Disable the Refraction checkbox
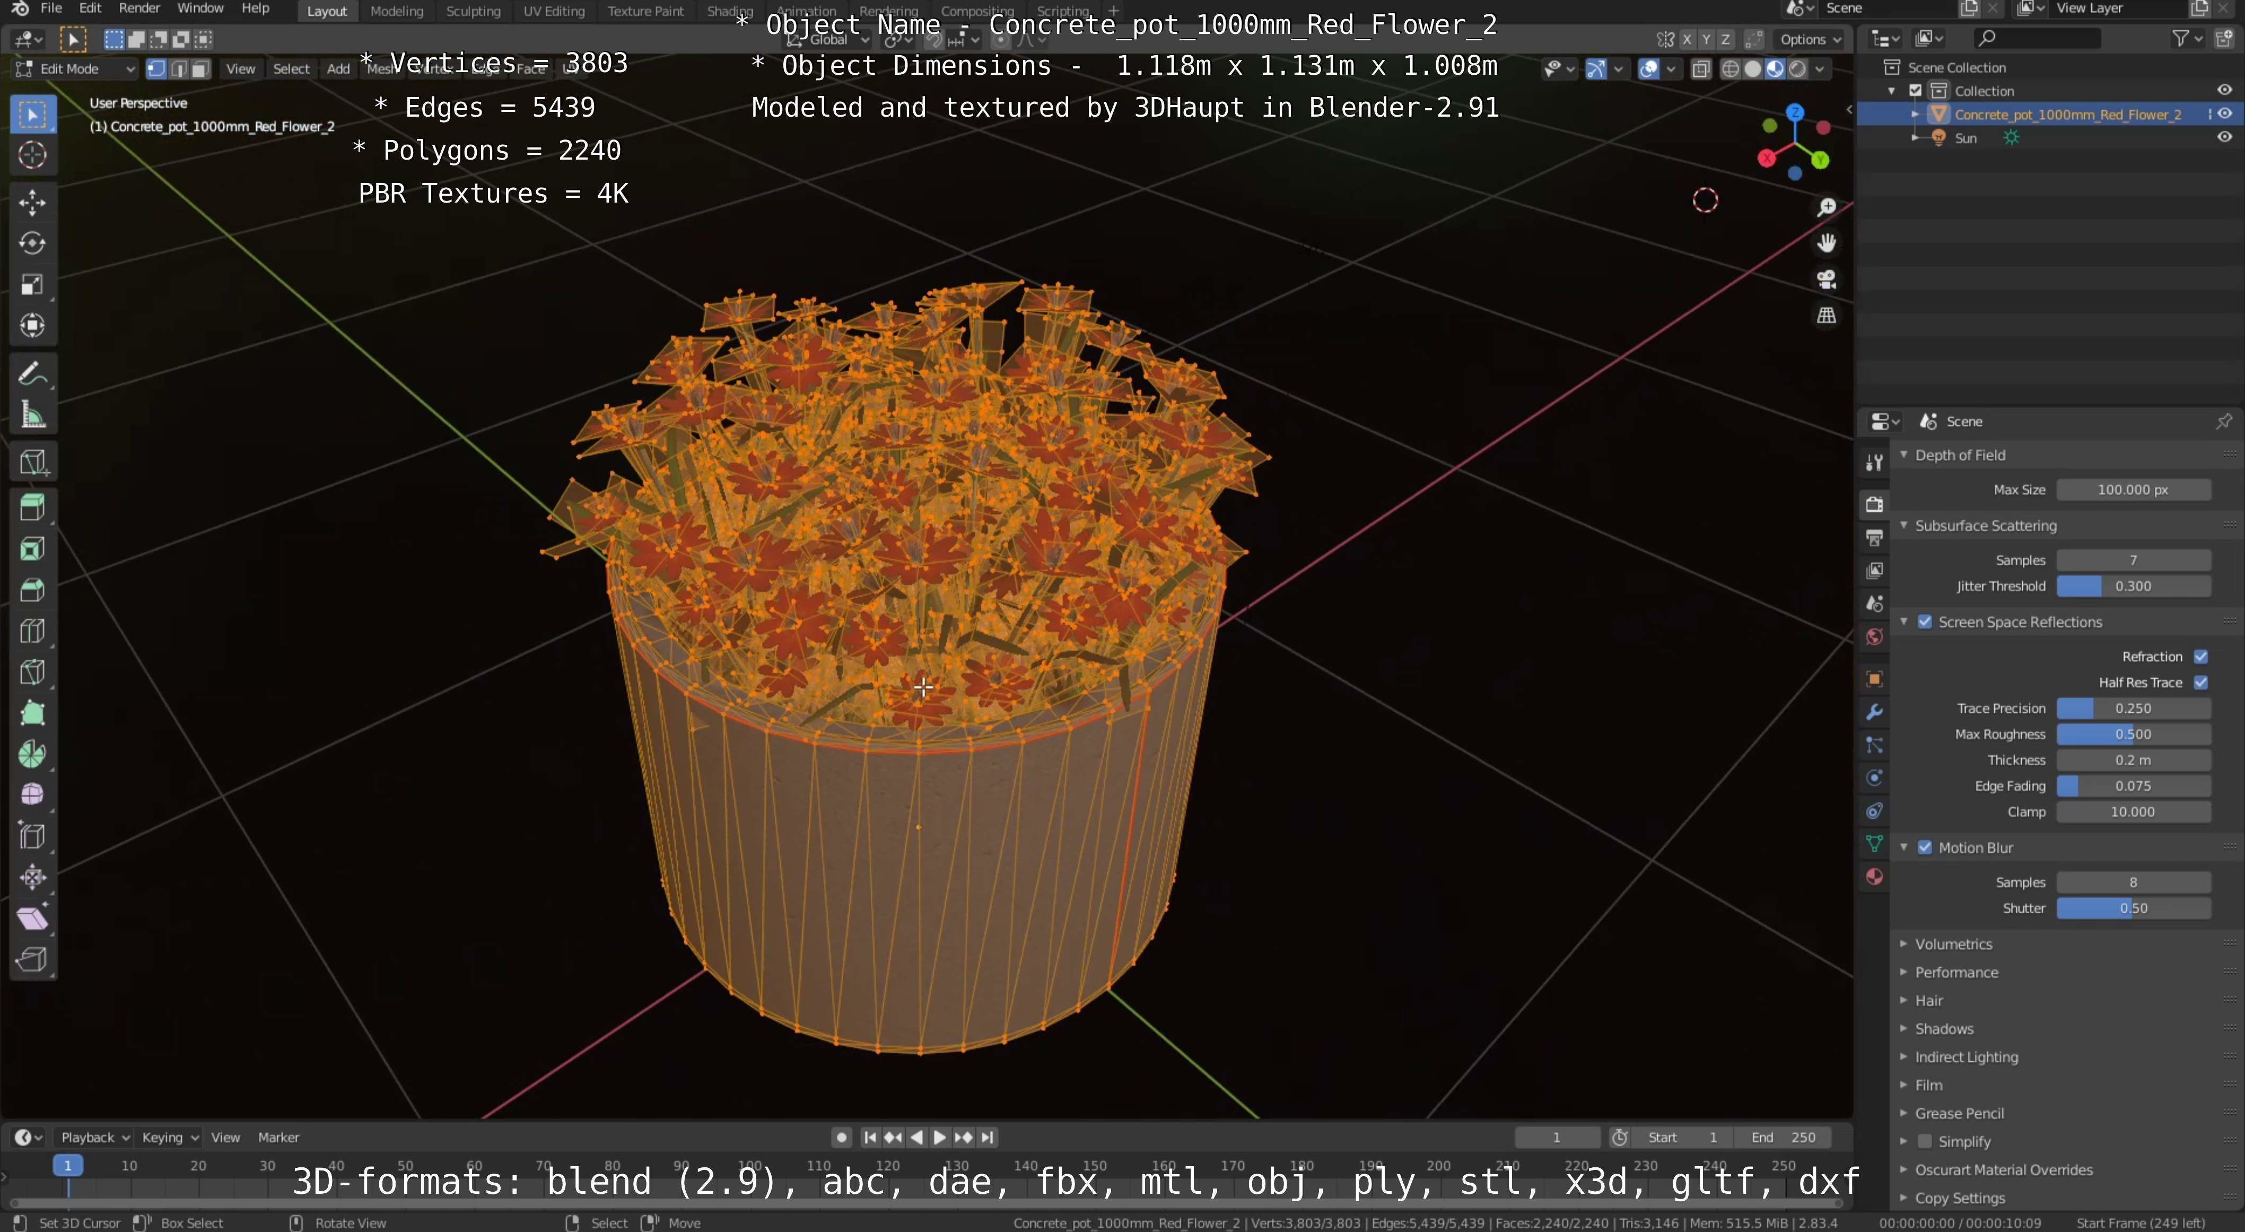Image resolution: width=2245 pixels, height=1232 pixels. [2200, 656]
